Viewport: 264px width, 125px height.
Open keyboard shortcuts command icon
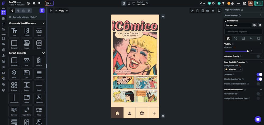(x=34, y=3)
